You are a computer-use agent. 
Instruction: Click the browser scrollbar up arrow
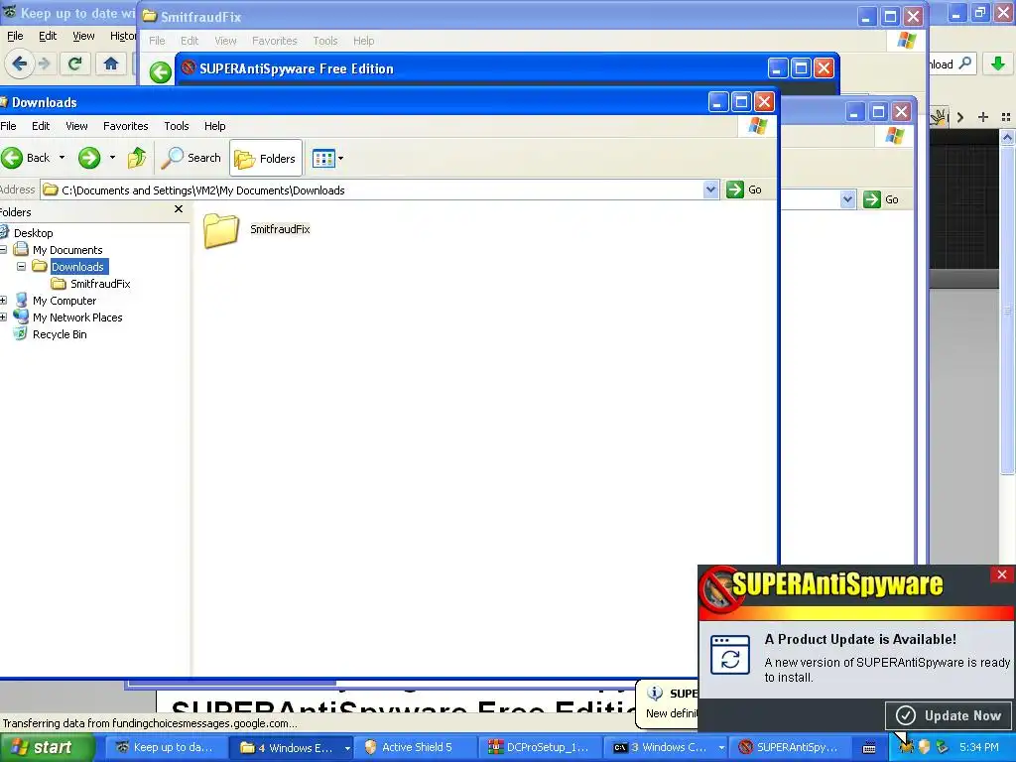point(1007,137)
